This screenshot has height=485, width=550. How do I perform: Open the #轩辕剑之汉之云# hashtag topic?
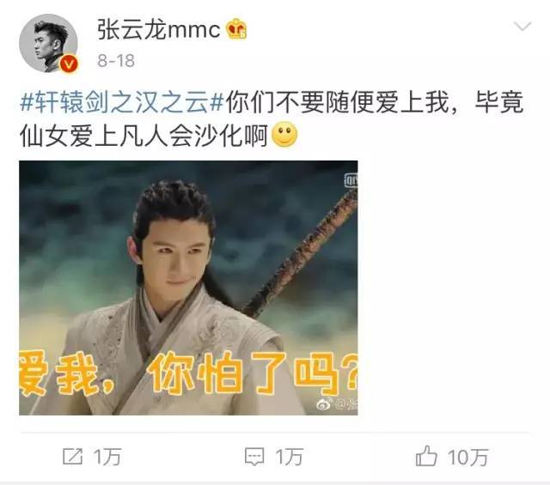click(122, 102)
